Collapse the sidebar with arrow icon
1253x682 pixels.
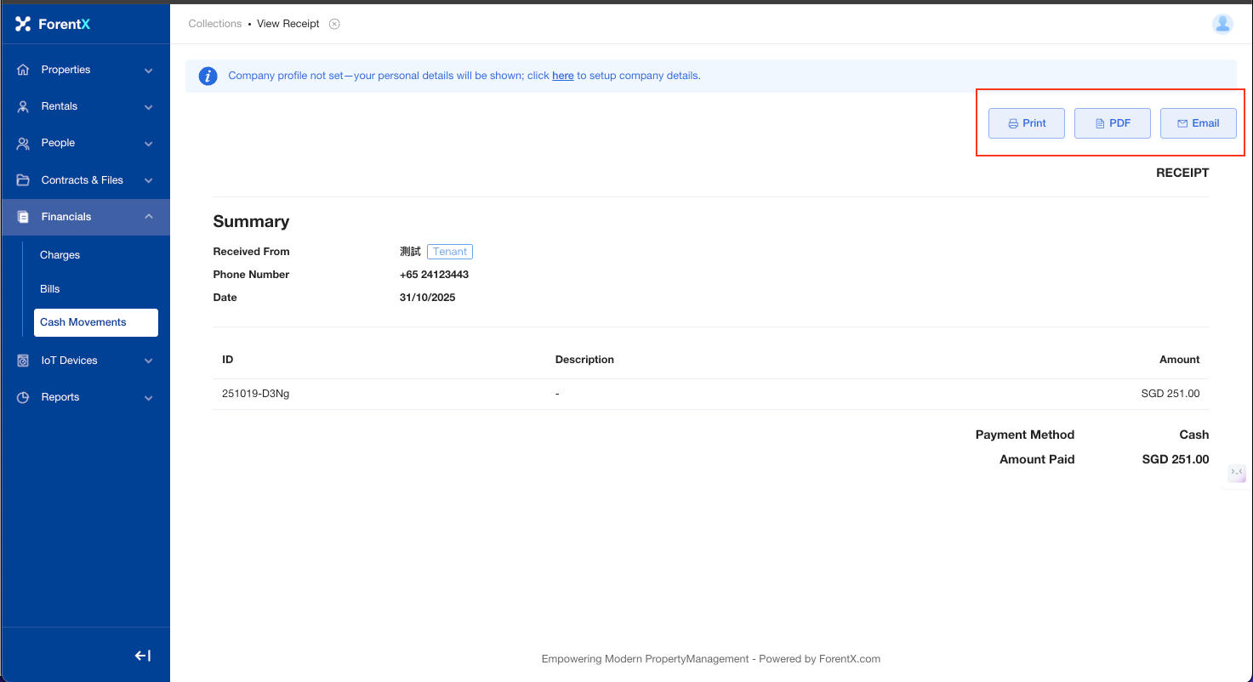pyautogui.click(x=143, y=656)
